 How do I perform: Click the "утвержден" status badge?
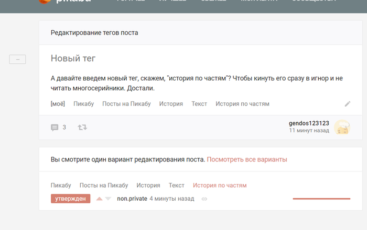70,199
